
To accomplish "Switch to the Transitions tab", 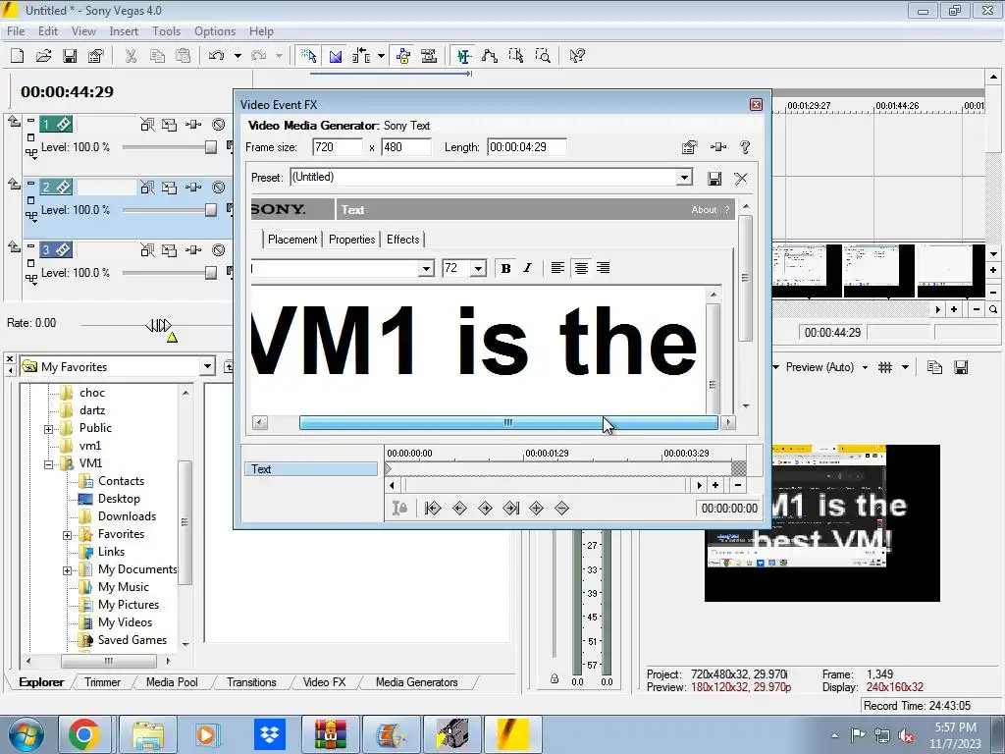I will [x=251, y=682].
